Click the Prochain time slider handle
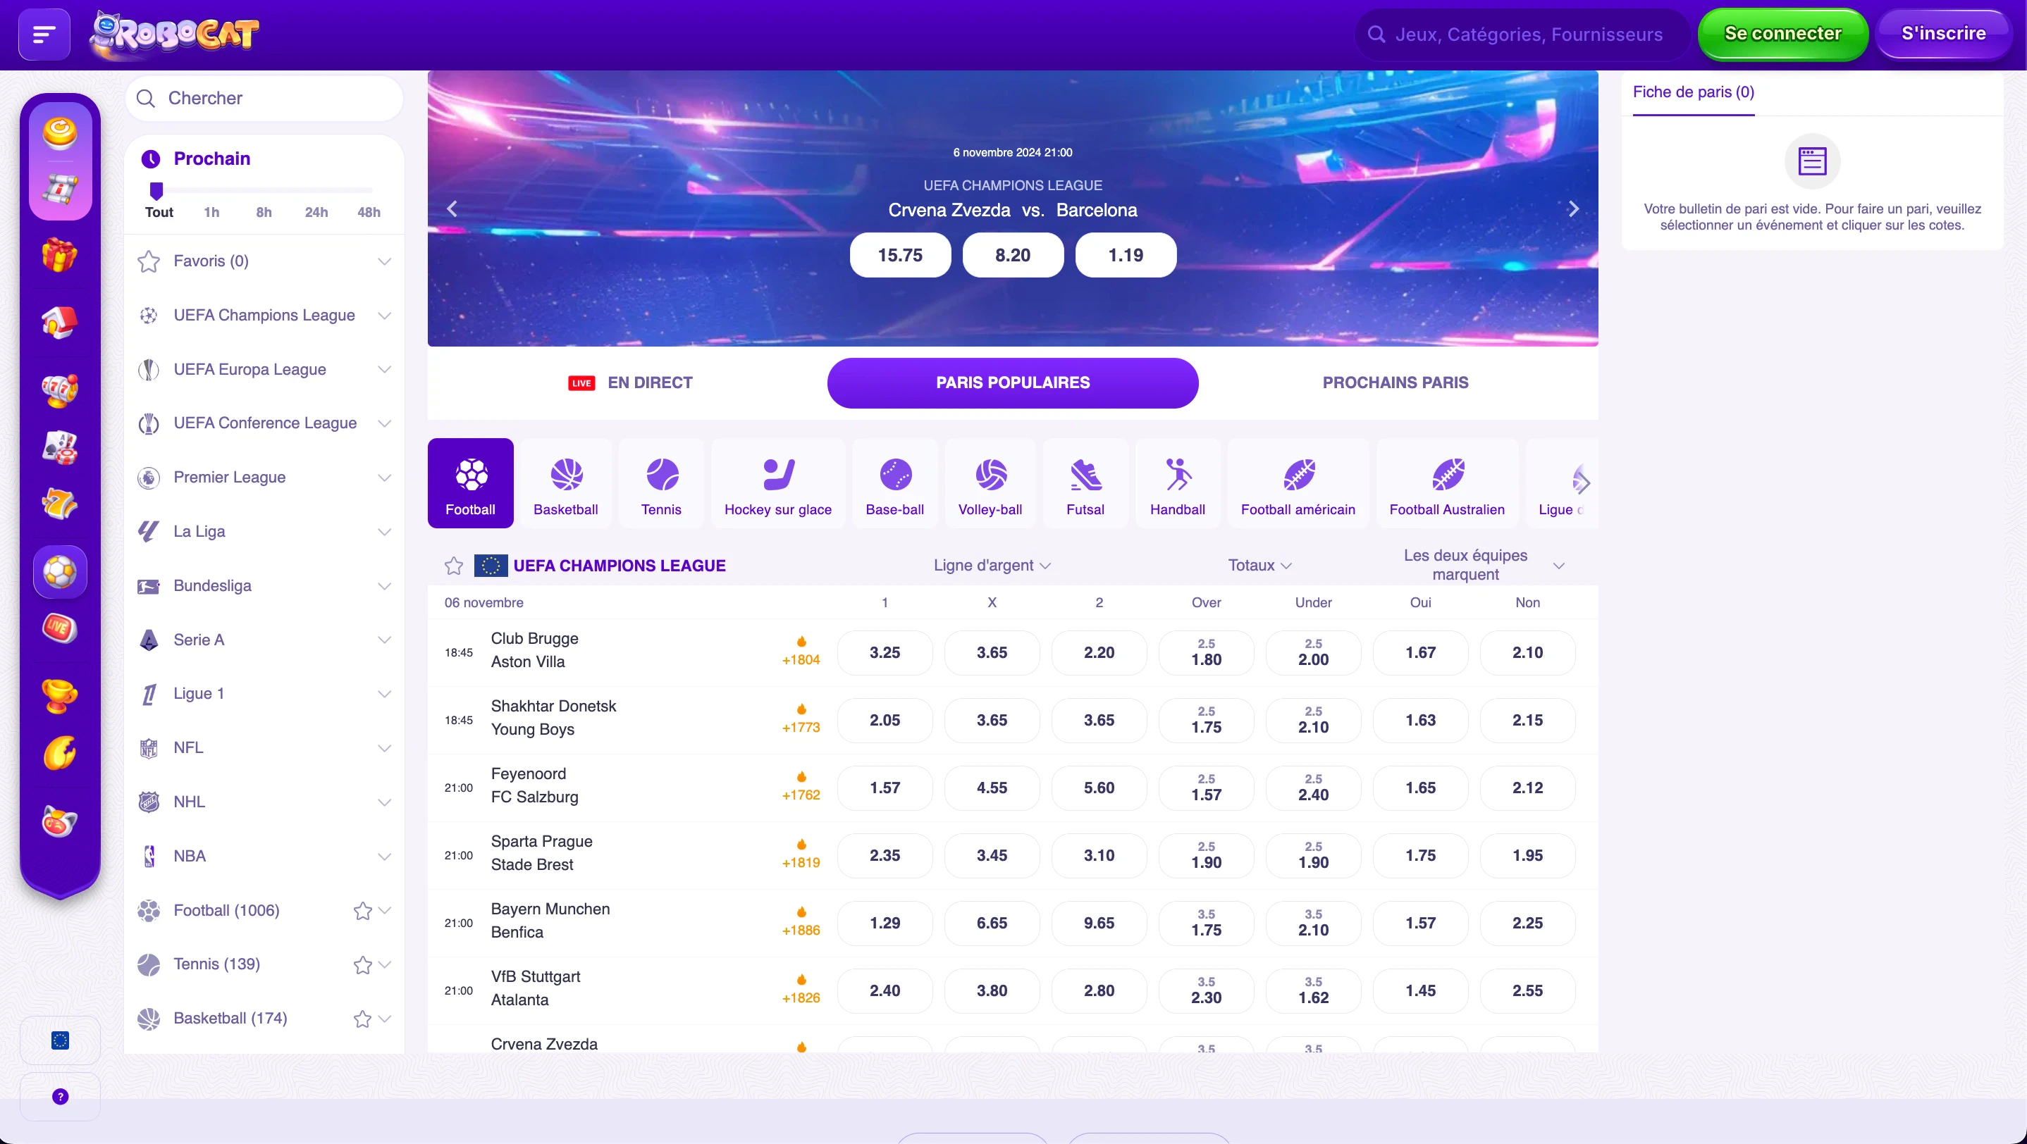This screenshot has width=2027, height=1144. pyautogui.click(x=156, y=191)
